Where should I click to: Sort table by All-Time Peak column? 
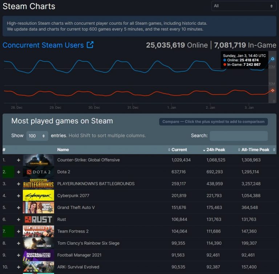coord(255,150)
